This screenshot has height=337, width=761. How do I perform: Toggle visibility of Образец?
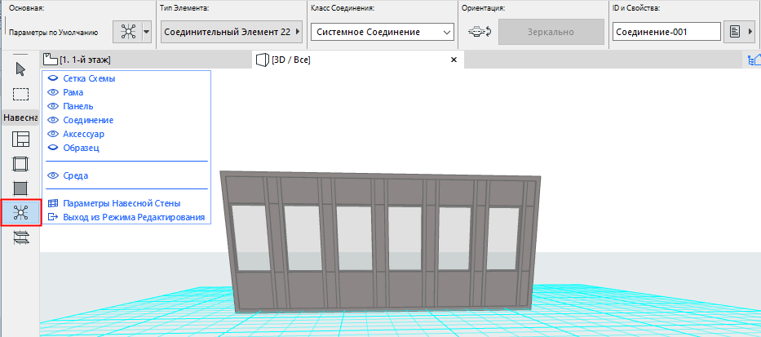[x=52, y=148]
